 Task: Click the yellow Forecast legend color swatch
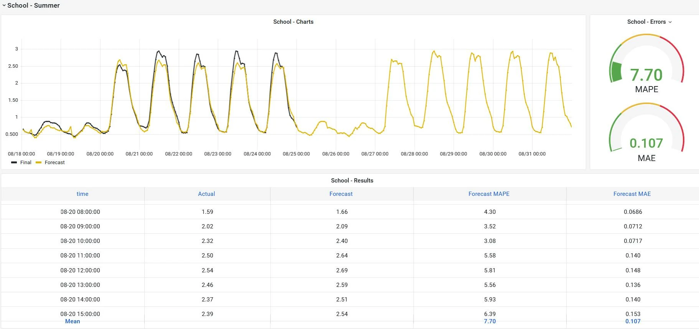click(x=38, y=163)
